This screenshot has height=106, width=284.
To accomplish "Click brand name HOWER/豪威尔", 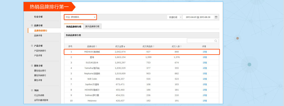I will coord(92,90).
